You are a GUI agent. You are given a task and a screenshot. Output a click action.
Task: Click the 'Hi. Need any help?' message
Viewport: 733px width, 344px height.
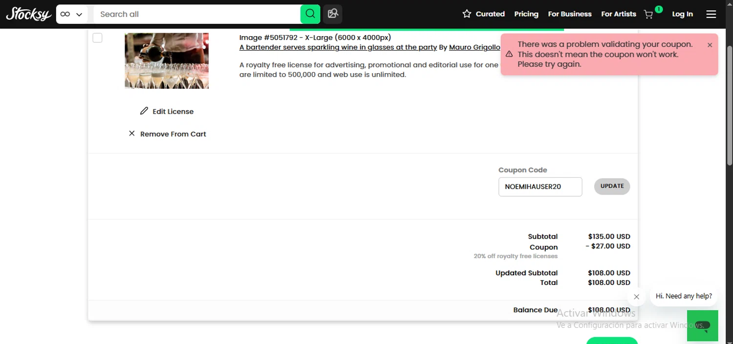click(x=684, y=296)
